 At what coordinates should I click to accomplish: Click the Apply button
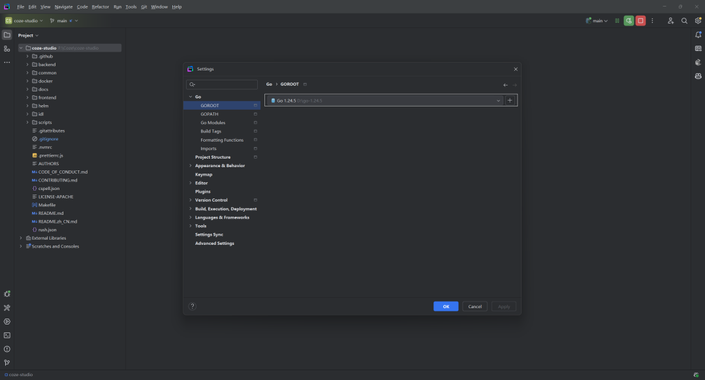click(x=503, y=306)
